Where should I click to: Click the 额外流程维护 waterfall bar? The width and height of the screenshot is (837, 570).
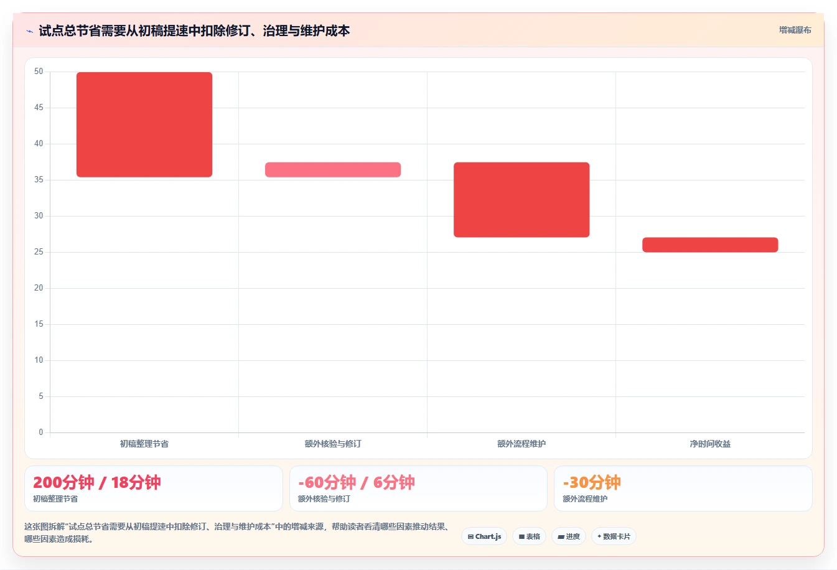(521, 200)
